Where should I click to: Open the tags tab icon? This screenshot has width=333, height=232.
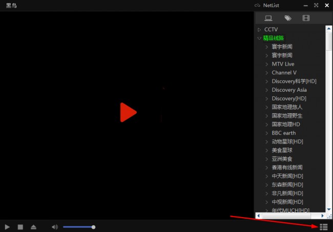[288, 18]
